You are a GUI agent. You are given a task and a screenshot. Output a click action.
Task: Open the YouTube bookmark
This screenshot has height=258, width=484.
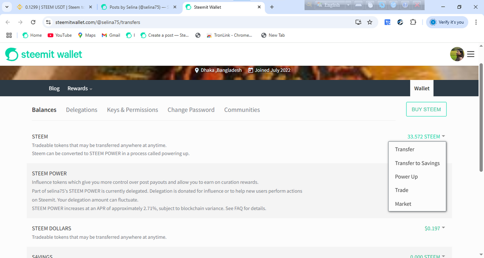[60, 35]
